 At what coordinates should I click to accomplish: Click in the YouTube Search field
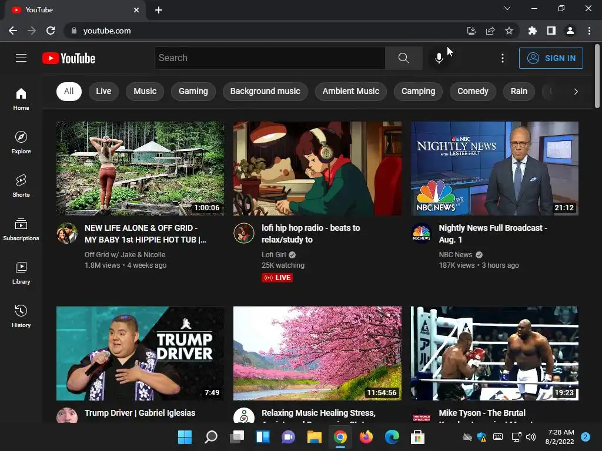270,58
